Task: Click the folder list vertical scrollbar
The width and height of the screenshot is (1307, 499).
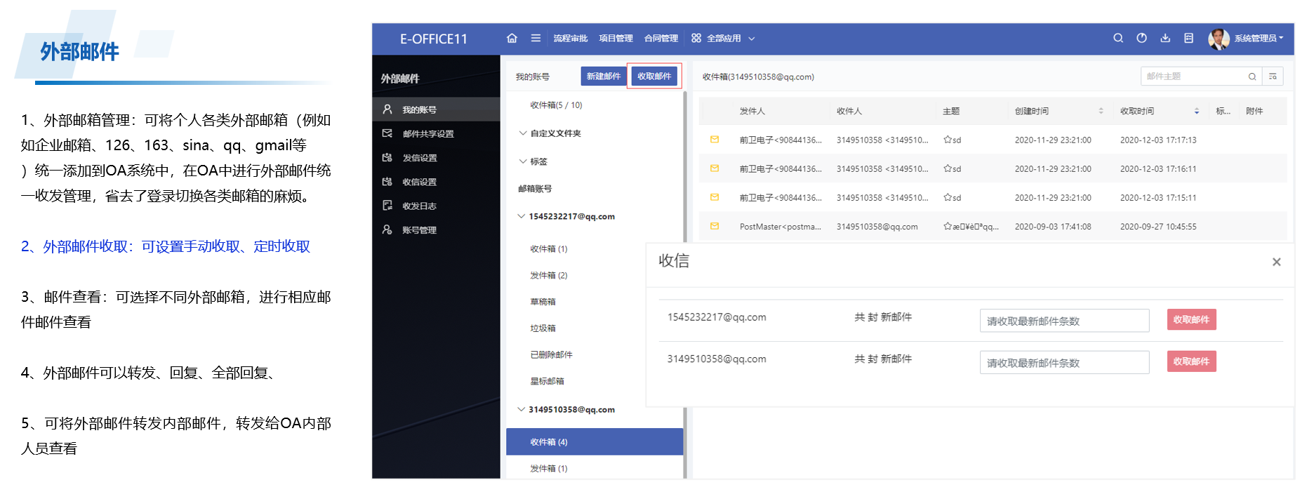Action: point(685,284)
